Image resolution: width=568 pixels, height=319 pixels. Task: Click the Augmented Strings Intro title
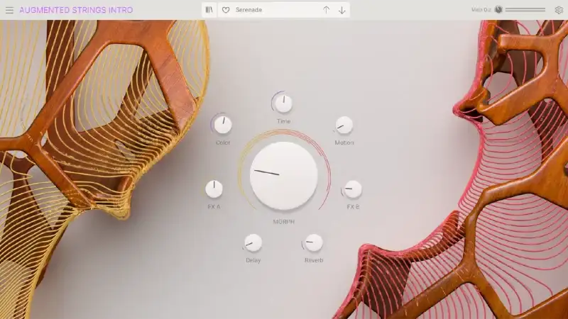tap(76, 10)
